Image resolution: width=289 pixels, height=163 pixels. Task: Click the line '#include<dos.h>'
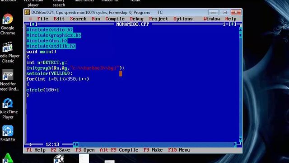47,41
